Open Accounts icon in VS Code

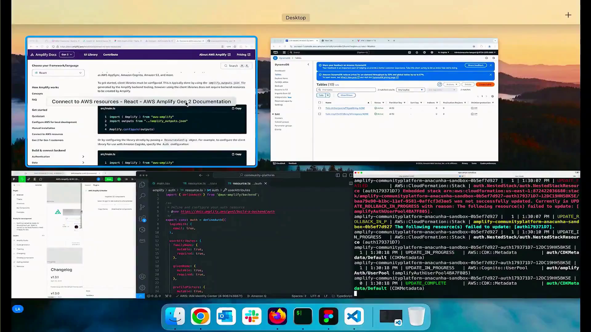point(142,277)
